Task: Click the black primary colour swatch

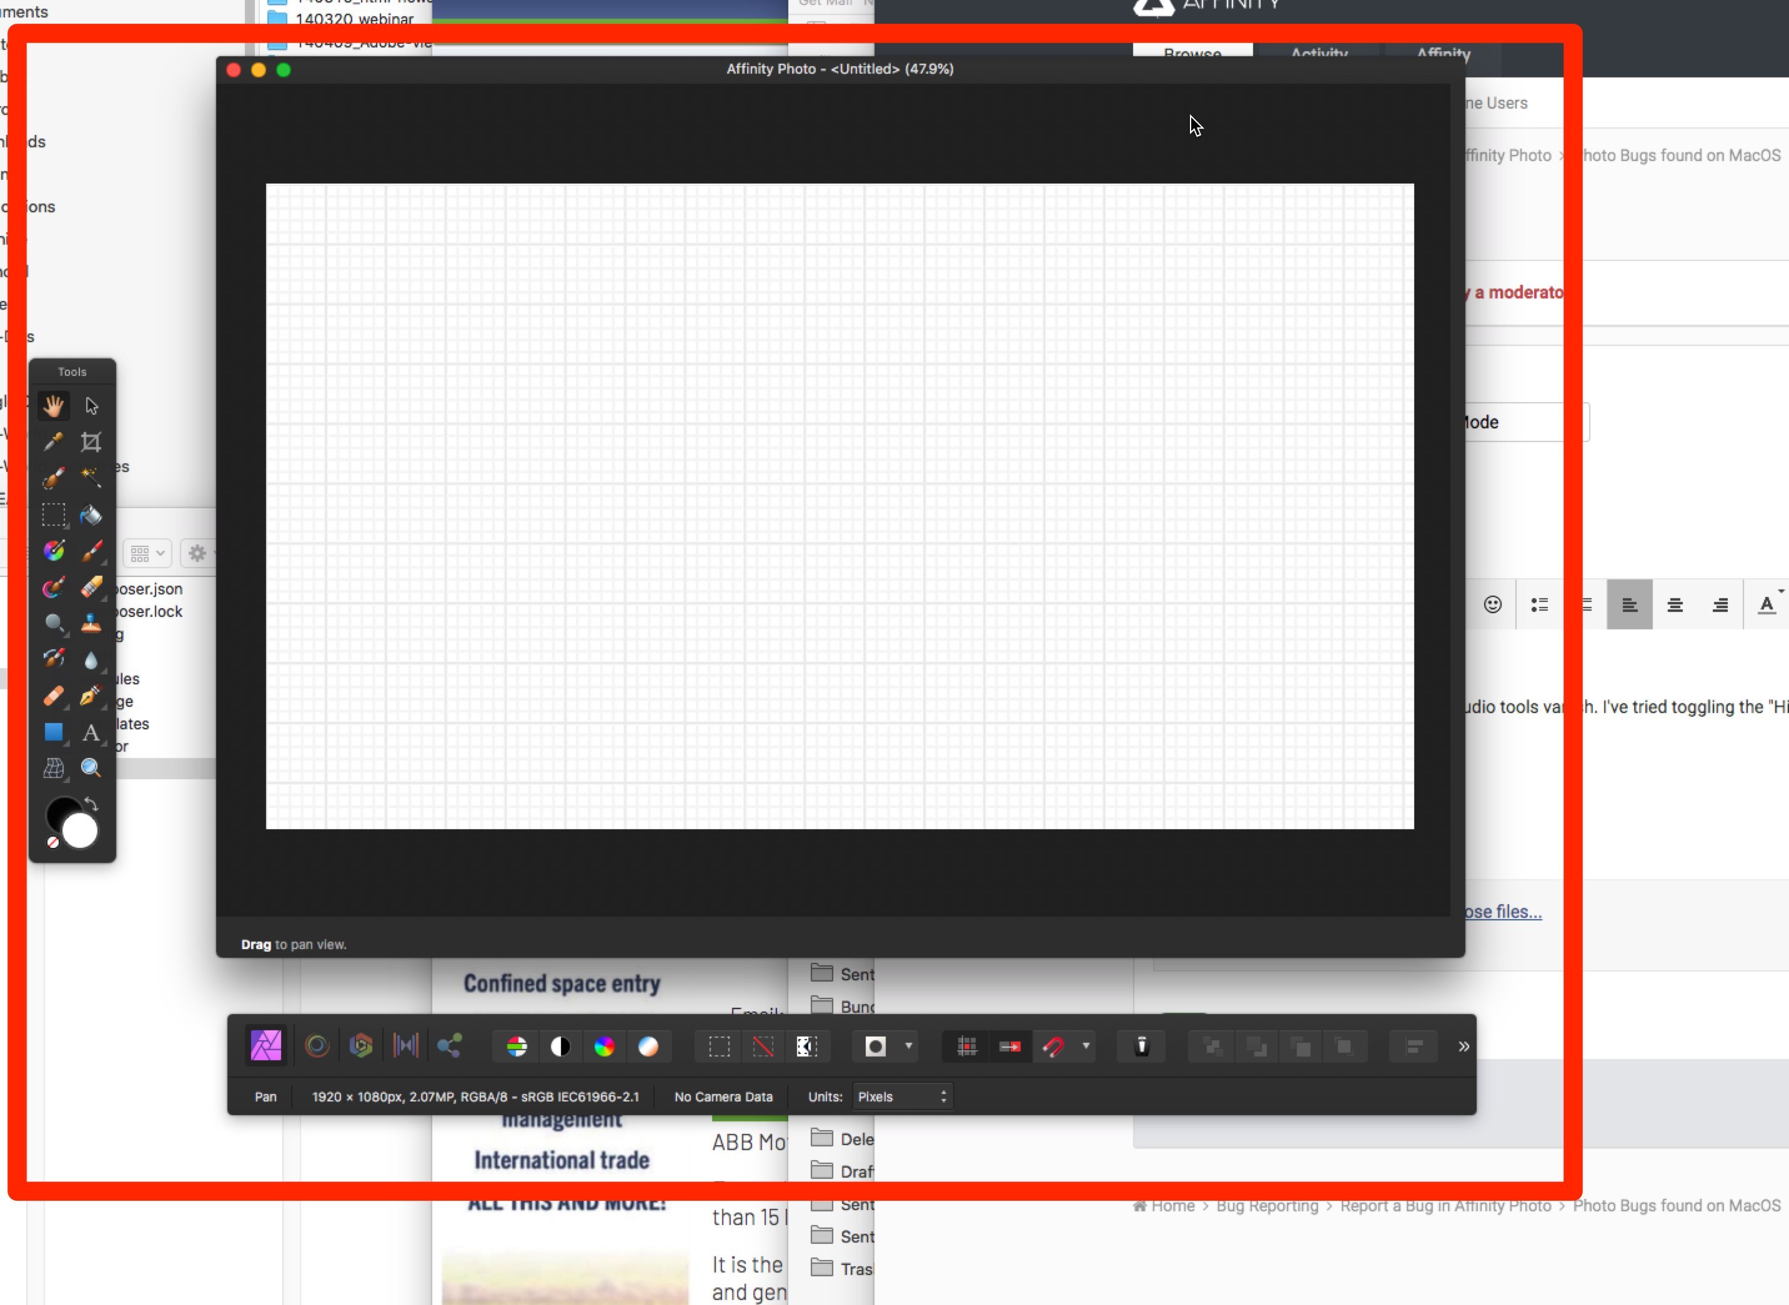Action: (x=59, y=810)
